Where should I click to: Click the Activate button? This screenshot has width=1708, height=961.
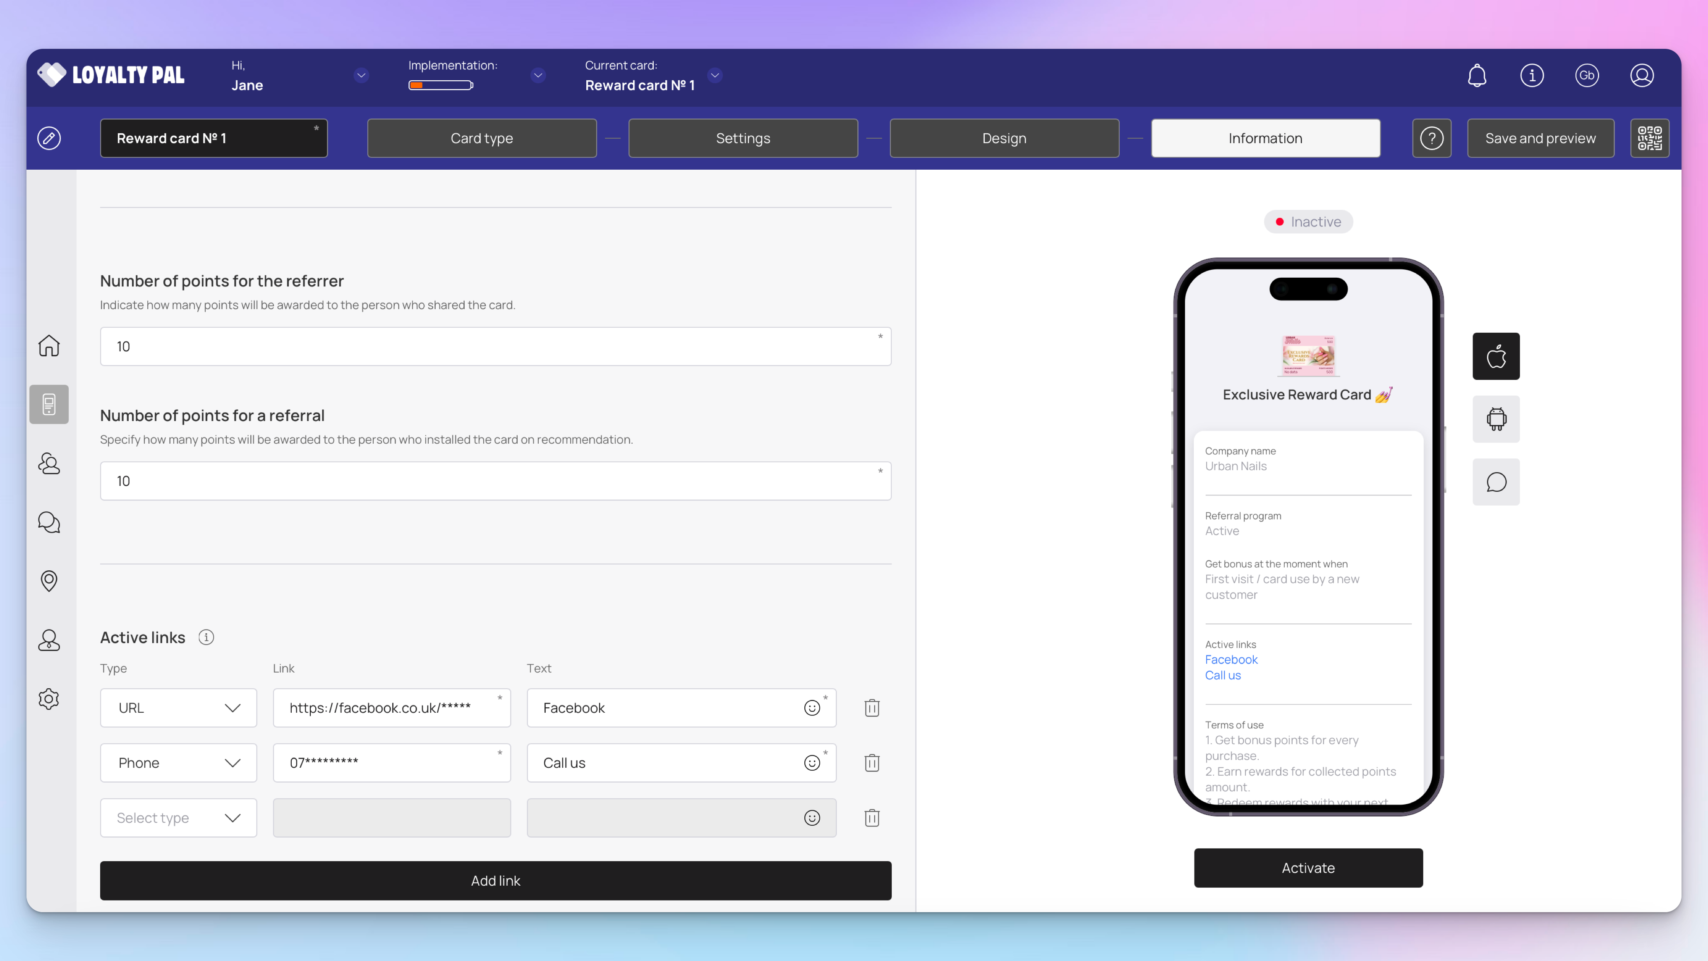pyautogui.click(x=1307, y=867)
